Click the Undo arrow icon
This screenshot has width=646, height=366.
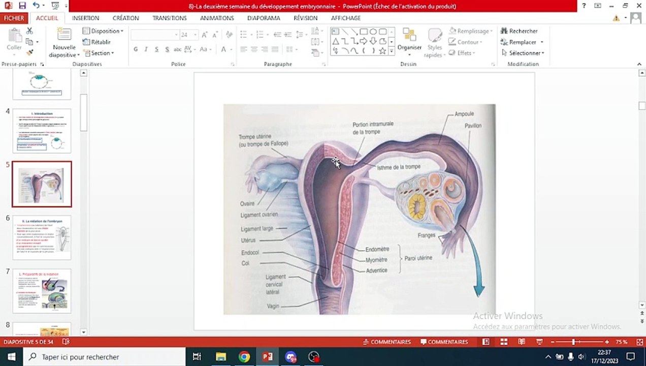(x=36, y=6)
